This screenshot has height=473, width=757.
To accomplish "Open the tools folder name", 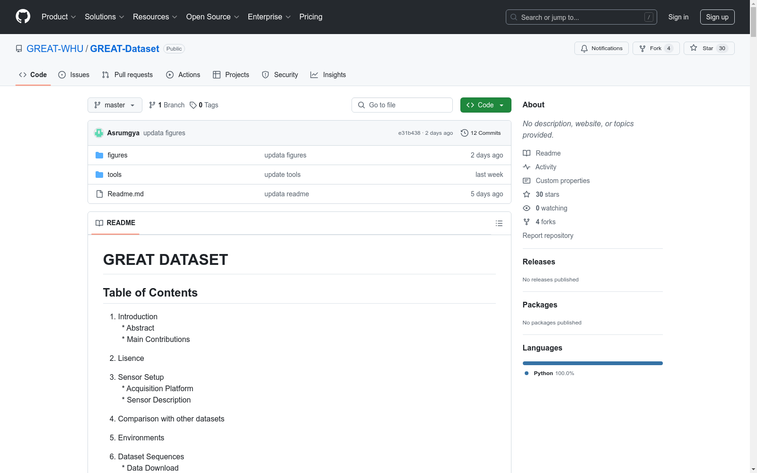I will pos(114,175).
